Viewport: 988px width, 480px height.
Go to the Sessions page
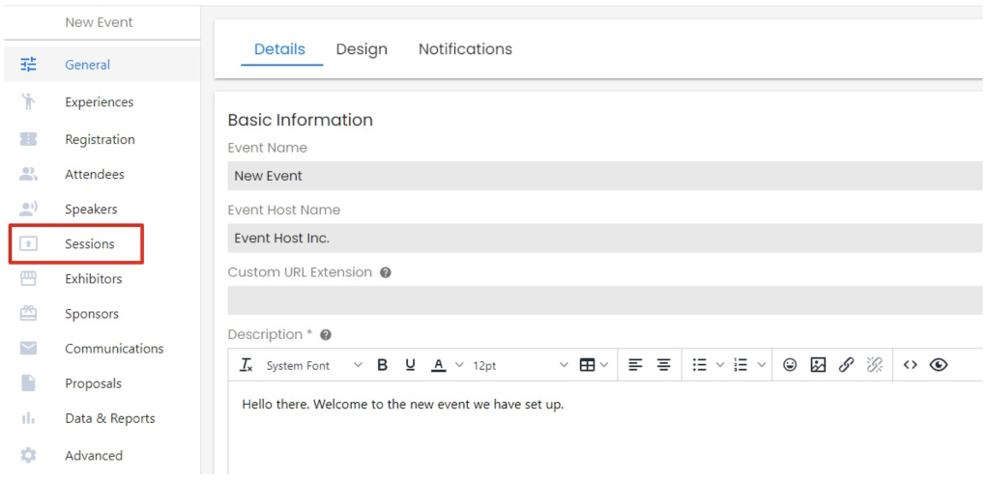pos(90,243)
